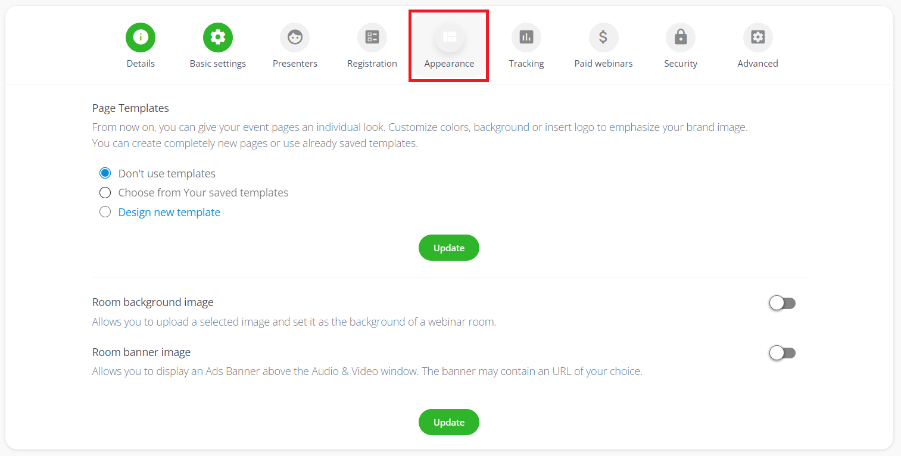The image size is (901, 456).
Task: Click the Basic settings gear icon
Action: [x=218, y=38]
